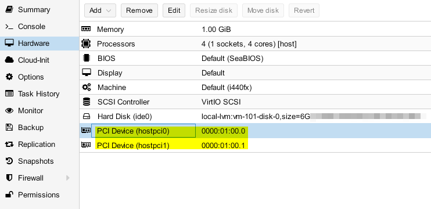Click the Permissions unlock icon
Screen dimensions: 431x209
point(9,194)
